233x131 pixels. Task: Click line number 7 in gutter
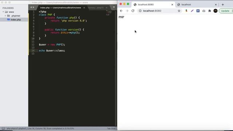click(x=33, y=29)
